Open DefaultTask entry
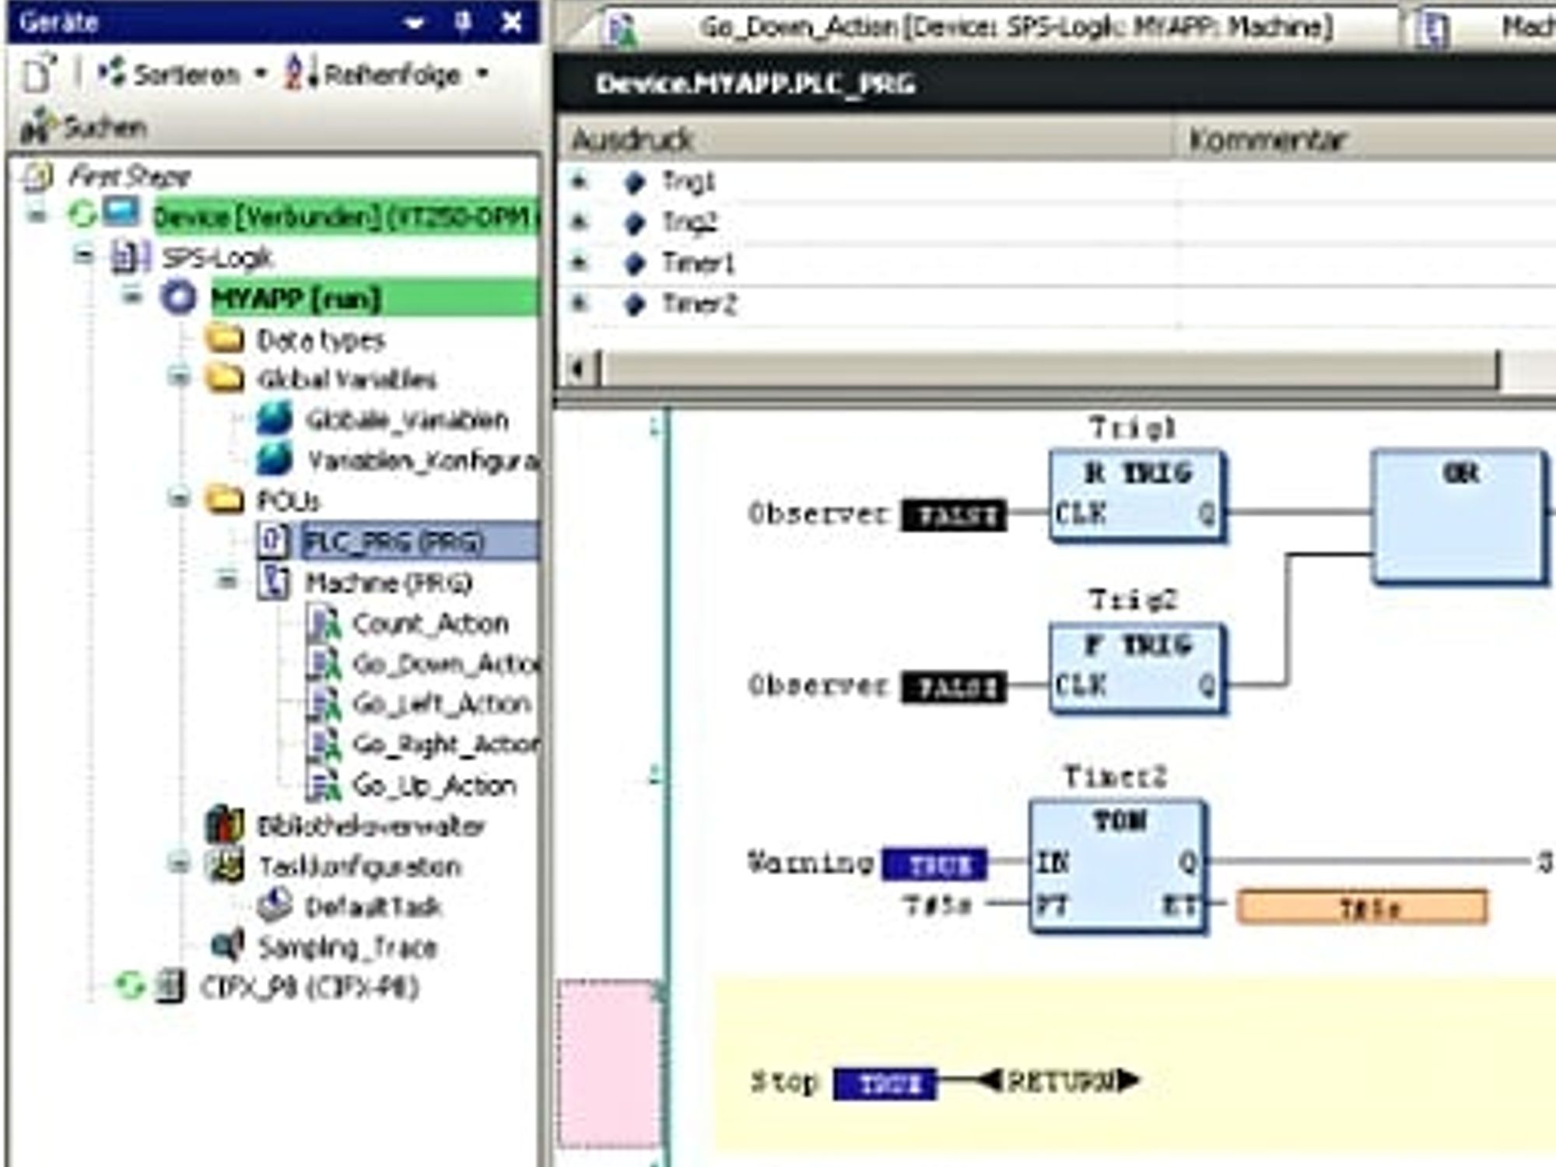 tap(373, 907)
